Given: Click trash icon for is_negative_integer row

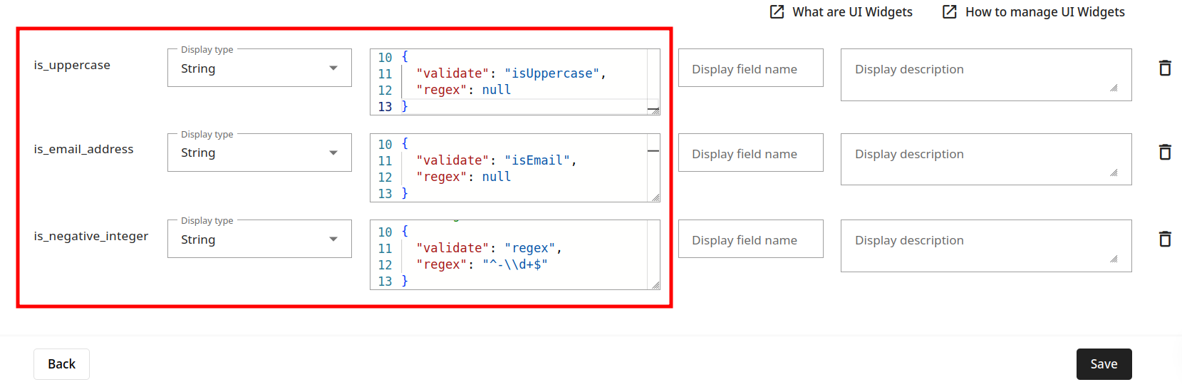Looking at the screenshot, I should coord(1165,239).
